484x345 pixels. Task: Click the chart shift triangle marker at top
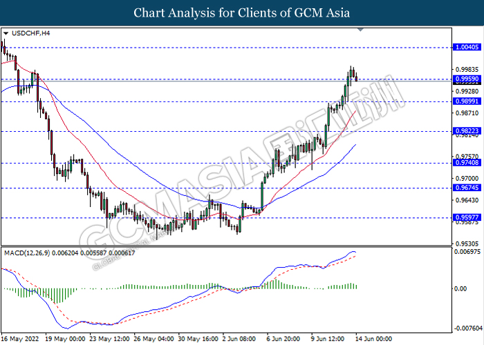[x=360, y=30]
